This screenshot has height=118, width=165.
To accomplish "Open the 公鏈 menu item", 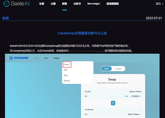I will (x=53, y=4).
